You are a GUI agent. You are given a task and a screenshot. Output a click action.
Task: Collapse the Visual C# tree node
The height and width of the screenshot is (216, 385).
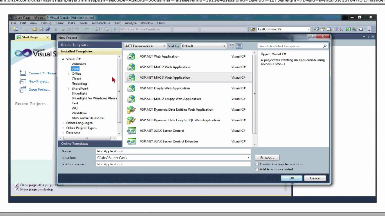pyautogui.click(x=63, y=59)
